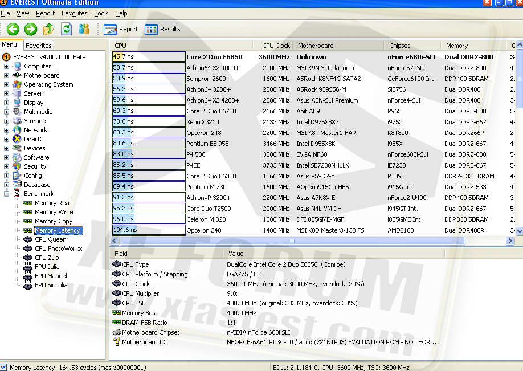523x371 pixels.
Task: Select the Storage tree icon
Action: tap(17, 121)
